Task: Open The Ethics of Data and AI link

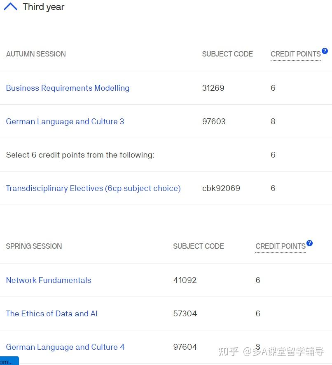Action: [51, 313]
